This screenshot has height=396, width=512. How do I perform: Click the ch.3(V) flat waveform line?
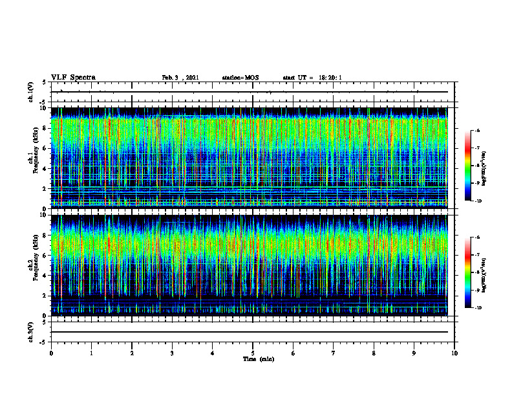pos(250,332)
